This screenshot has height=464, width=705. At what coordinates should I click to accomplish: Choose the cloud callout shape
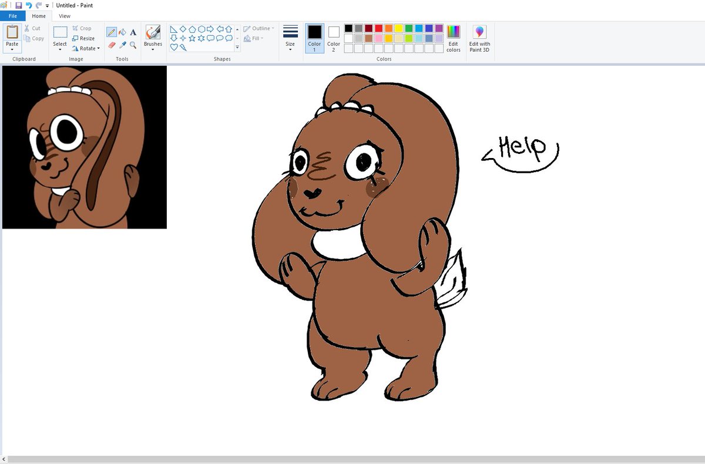pos(229,38)
